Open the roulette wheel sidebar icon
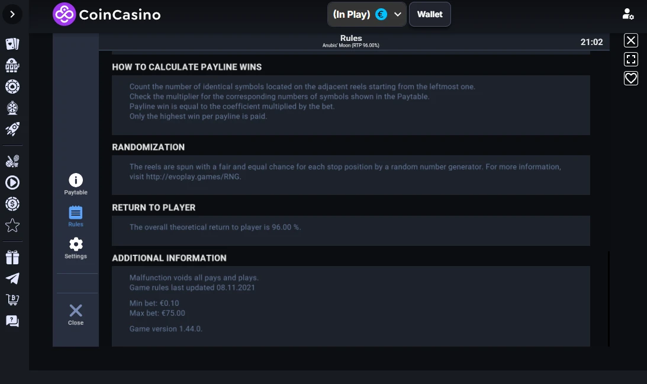This screenshot has height=384, width=647. 12,87
